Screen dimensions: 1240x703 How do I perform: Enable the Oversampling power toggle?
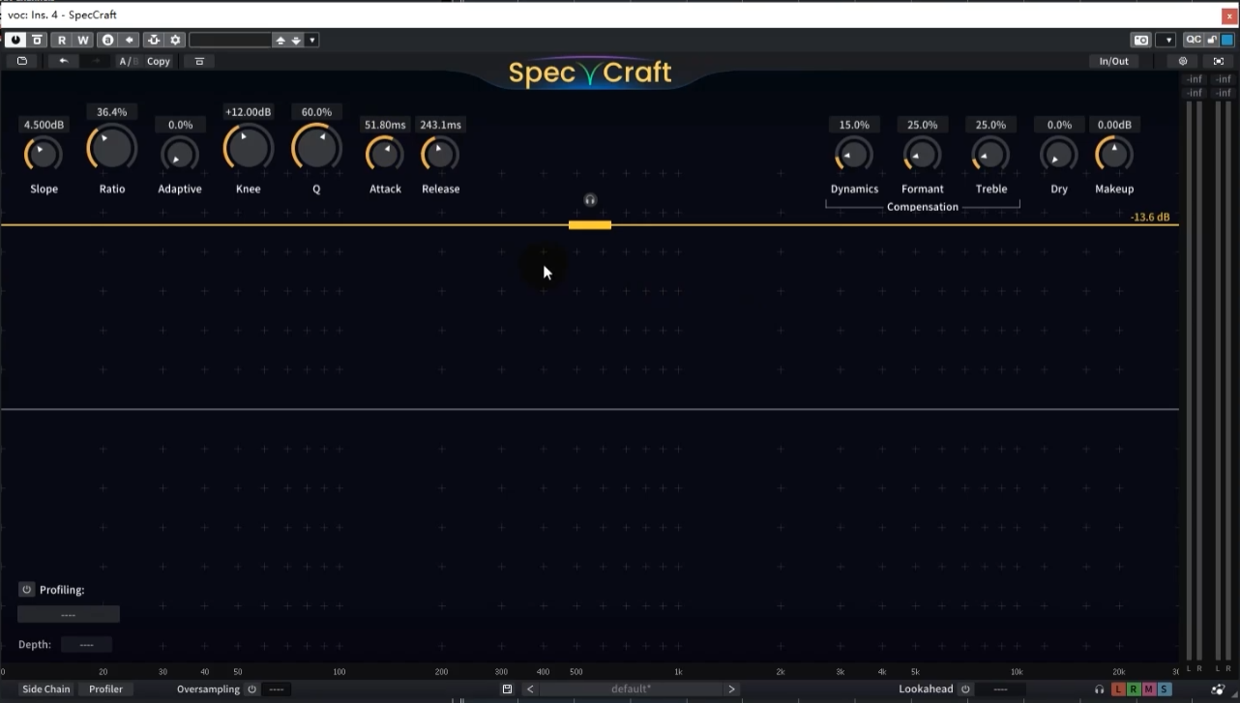[x=251, y=689]
